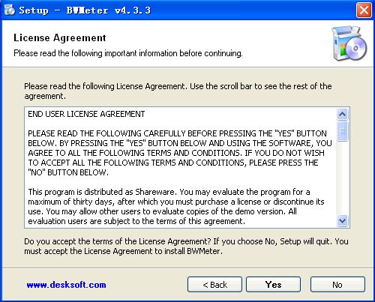Screen dimensions: 375x302
Task: Click the license text scrollbar thumb
Action: coord(342,131)
